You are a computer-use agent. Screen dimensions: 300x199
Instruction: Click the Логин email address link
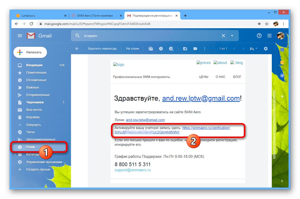pyautogui.click(x=145, y=120)
